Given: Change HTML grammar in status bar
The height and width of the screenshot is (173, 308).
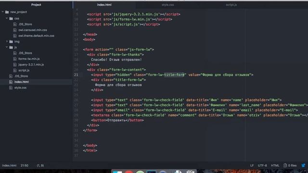Looking at the screenshot, I should coord(275,165).
